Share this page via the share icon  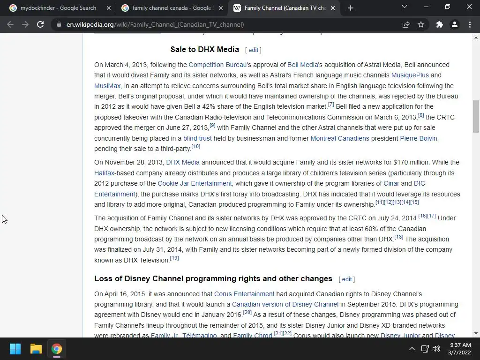406,24
